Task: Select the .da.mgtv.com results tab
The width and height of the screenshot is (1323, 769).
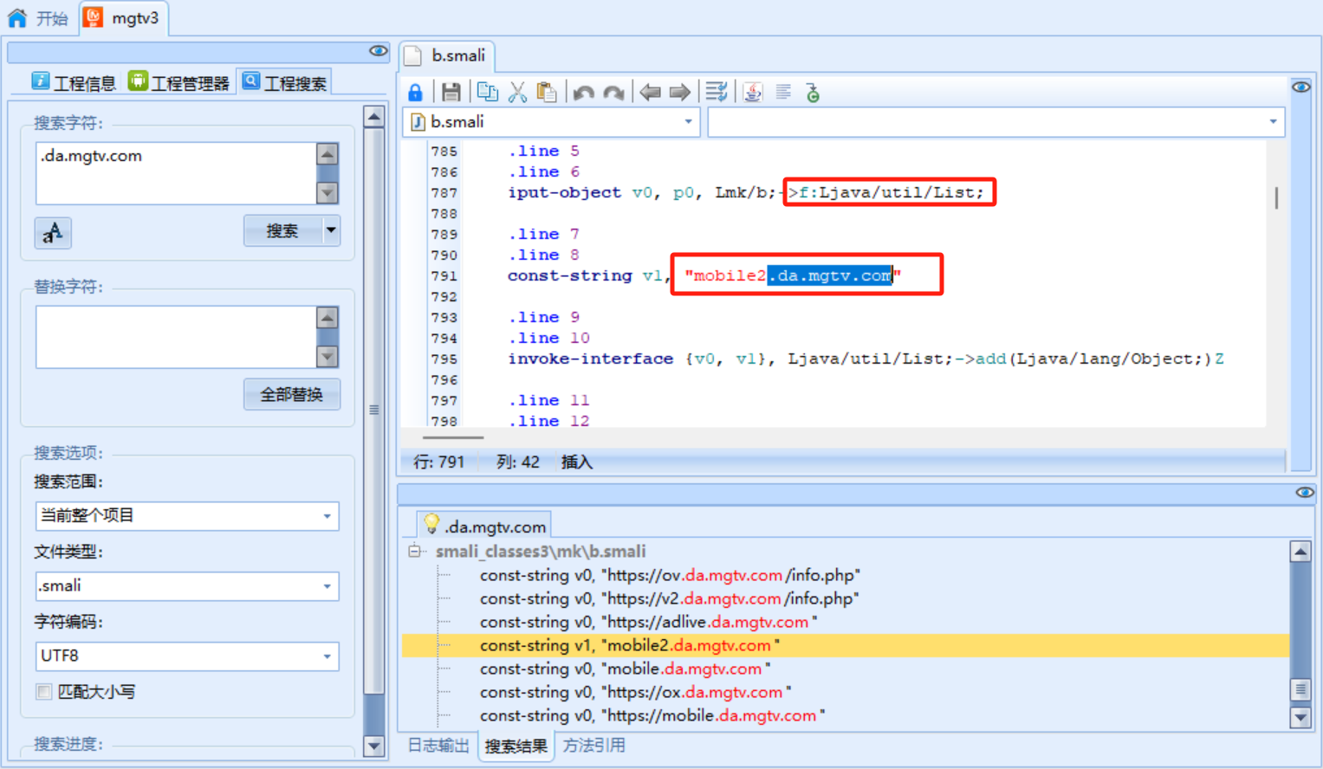Action: pos(484,525)
